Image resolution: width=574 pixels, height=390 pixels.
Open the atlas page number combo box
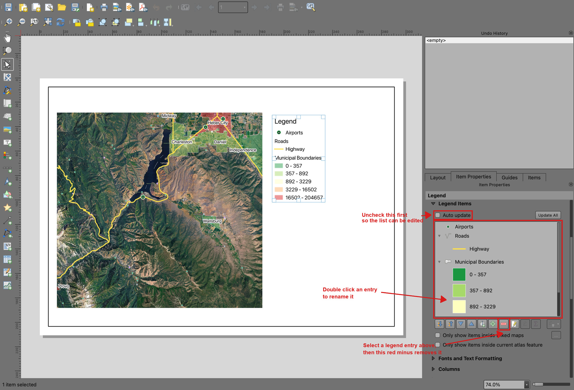click(233, 7)
